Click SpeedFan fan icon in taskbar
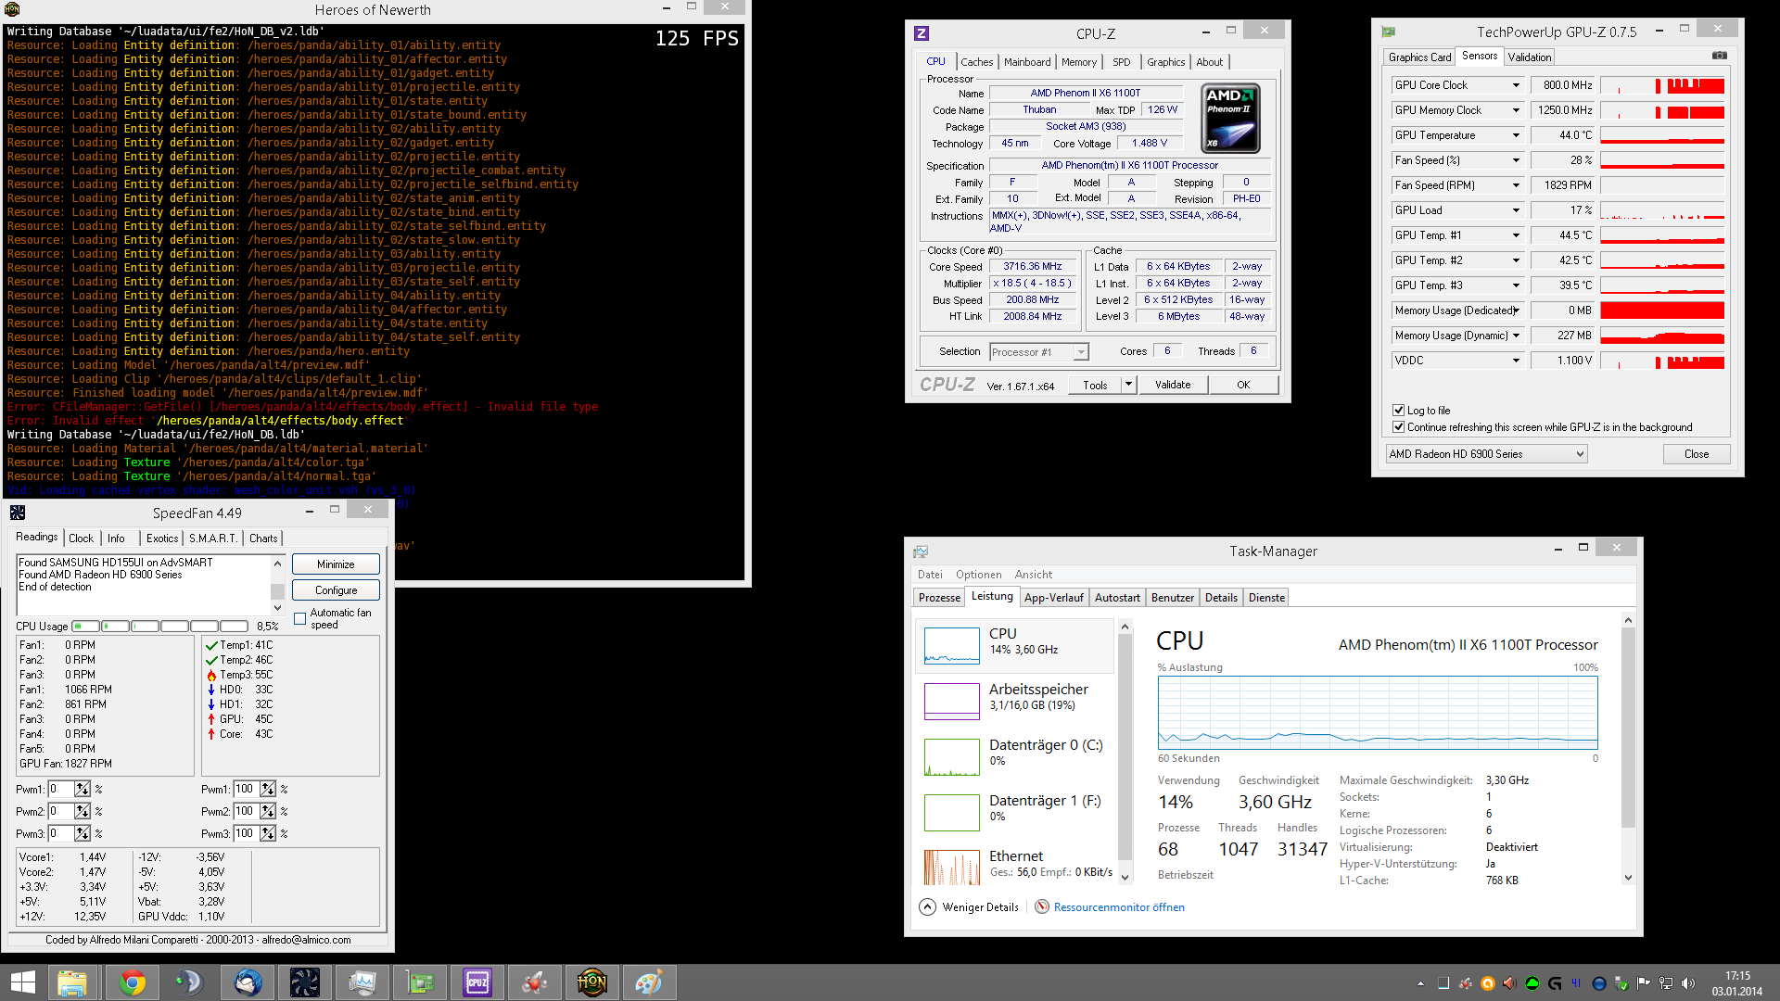Viewport: 1780px width, 1001px height. coord(304,982)
